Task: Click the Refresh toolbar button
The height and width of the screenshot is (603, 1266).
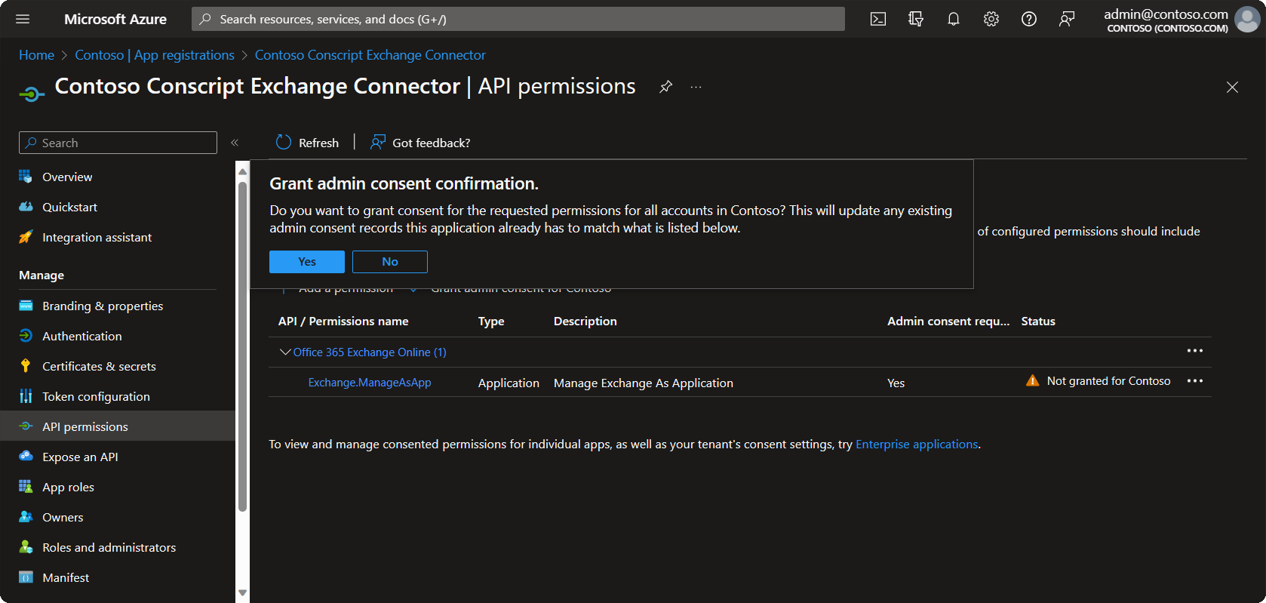Action: (x=307, y=143)
